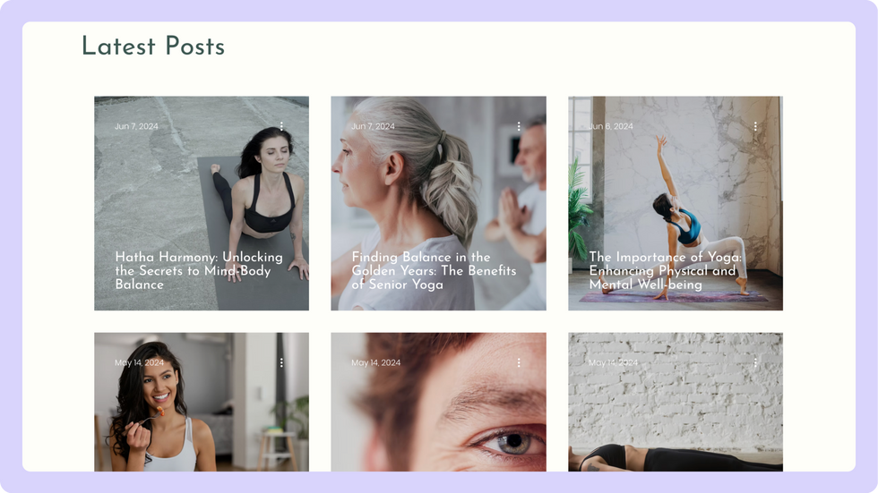
Task: Click May 14, 2024 date on eye close-up post
Action: [x=375, y=362]
